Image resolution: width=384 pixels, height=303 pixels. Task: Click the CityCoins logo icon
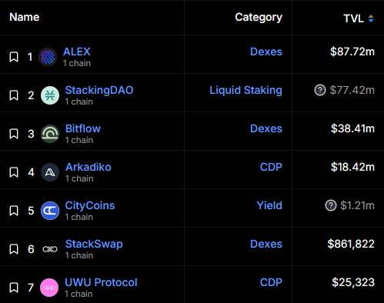[50, 211]
